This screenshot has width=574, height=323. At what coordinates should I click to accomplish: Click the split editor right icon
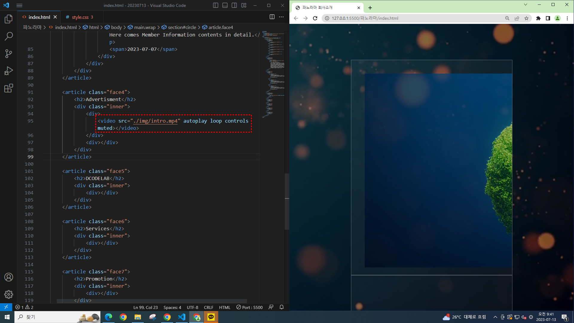(x=272, y=17)
